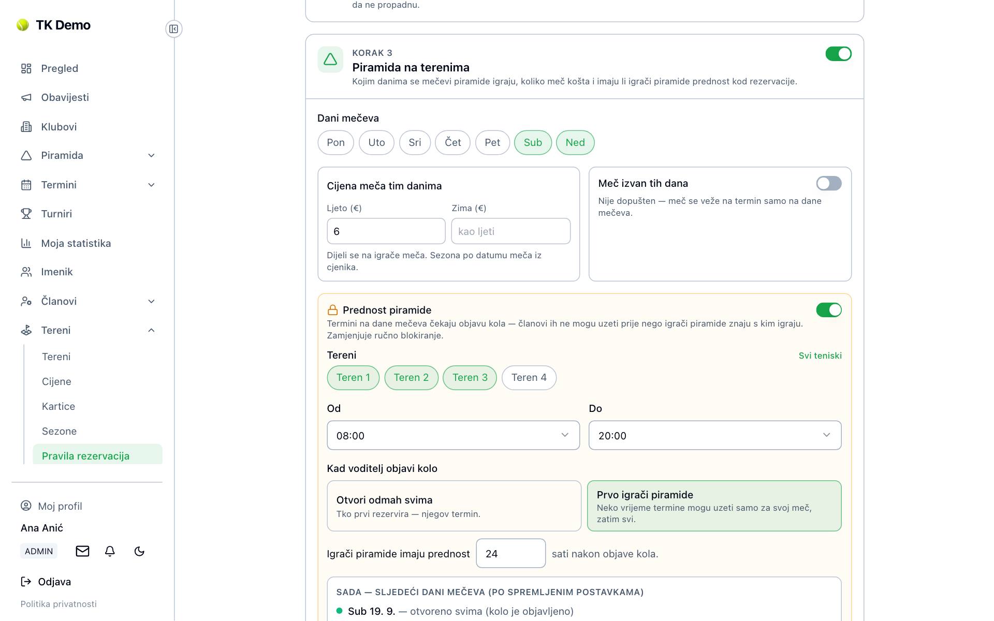Open the Do end time dropdown
This screenshot has height=621, width=994.
(715, 435)
